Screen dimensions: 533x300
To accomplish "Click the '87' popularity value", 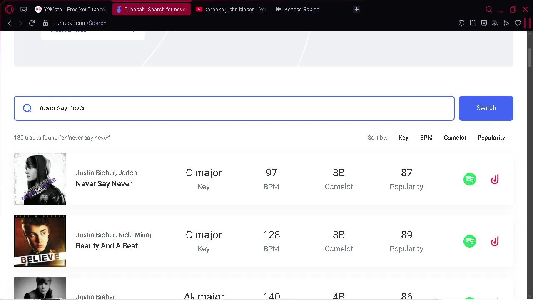I will 406,172.
